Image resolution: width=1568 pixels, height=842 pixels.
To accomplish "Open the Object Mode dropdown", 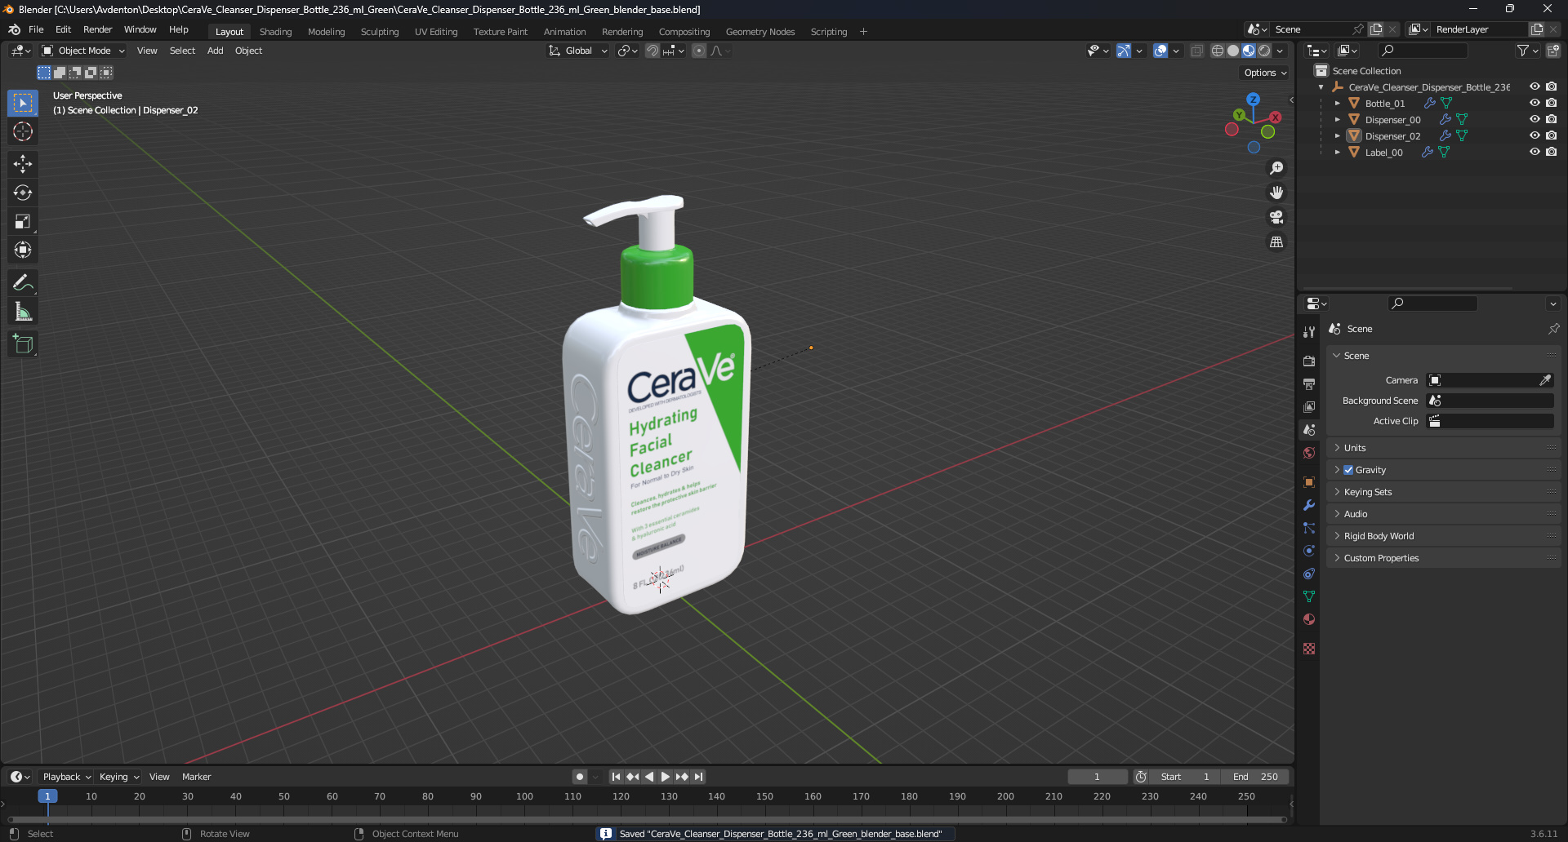I will (83, 51).
